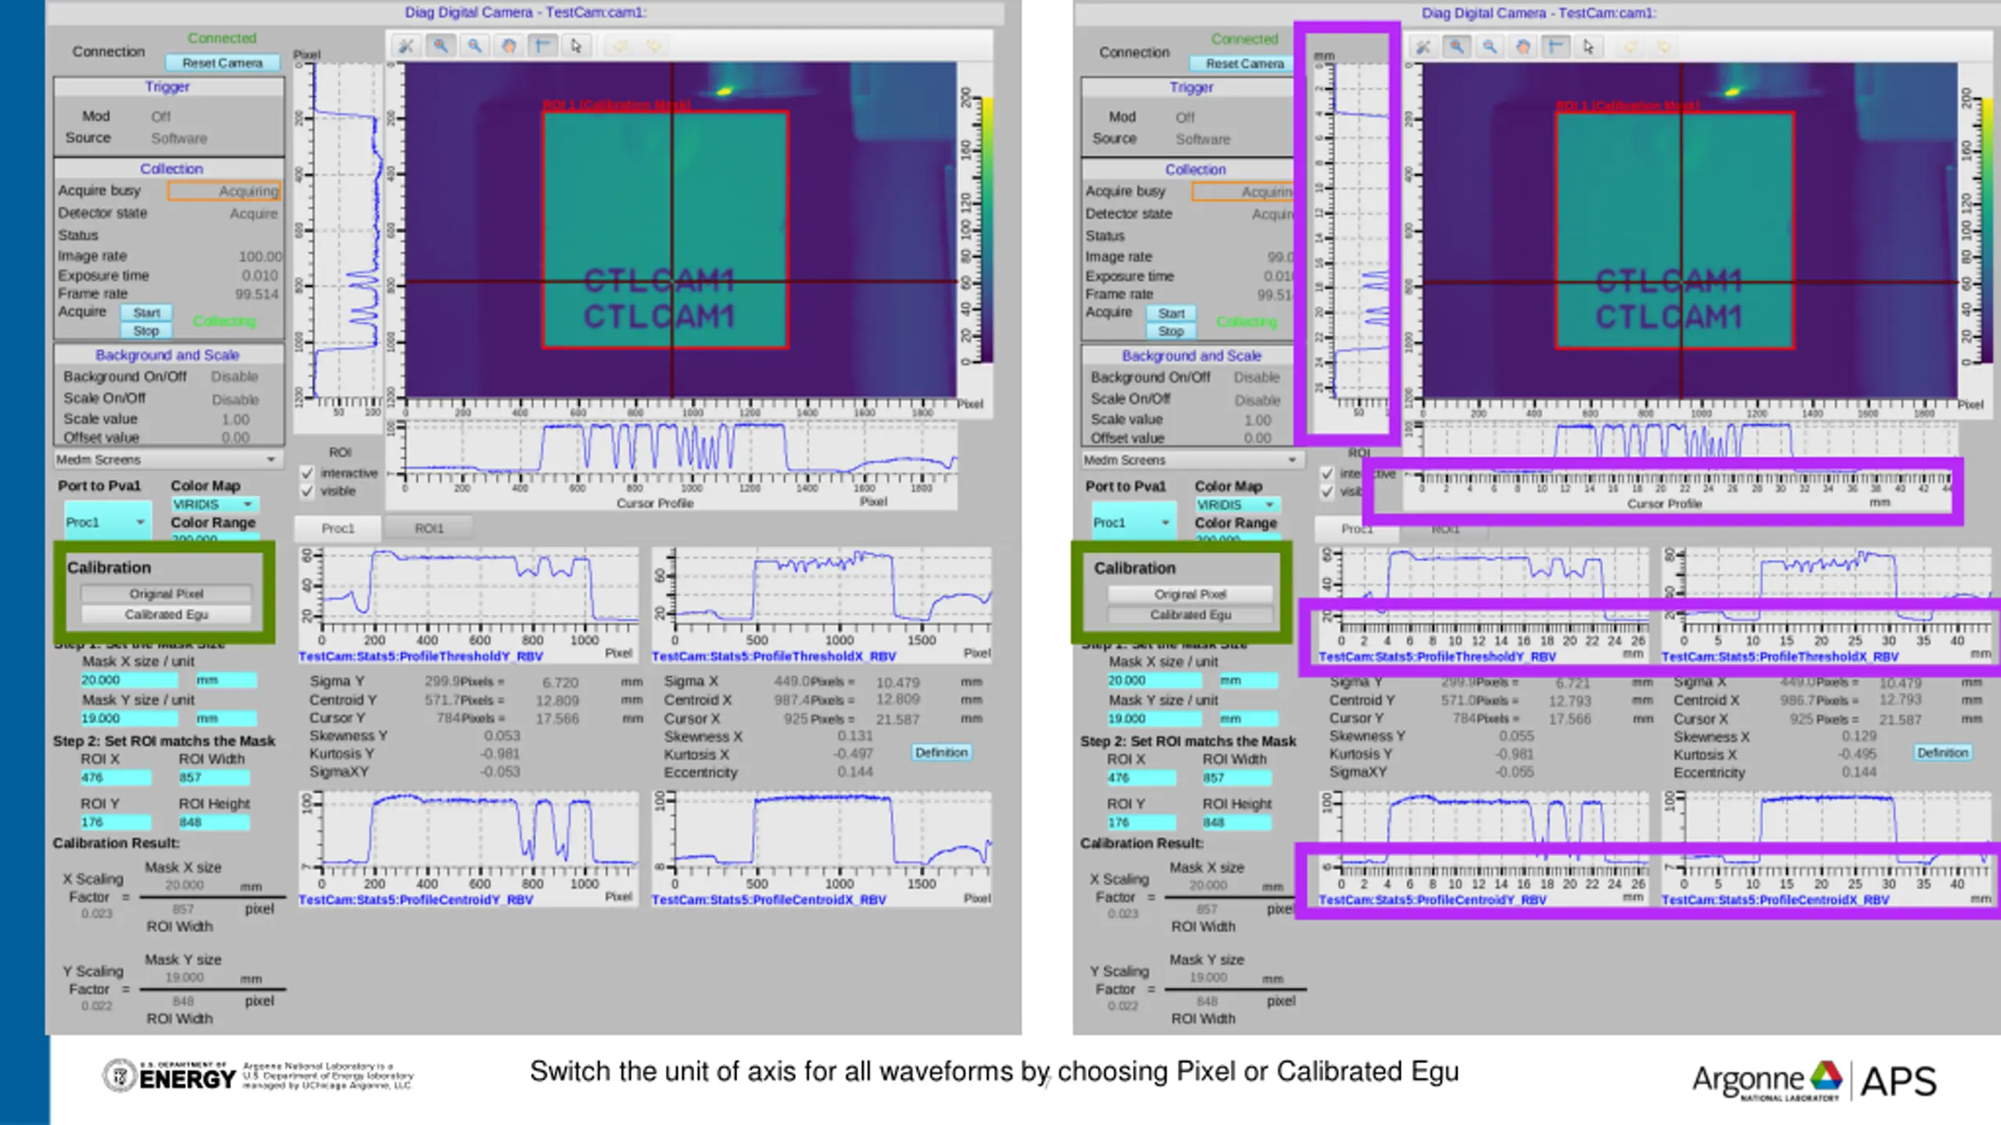
Task: Switch to Proc1 tab in left window
Action: click(338, 529)
